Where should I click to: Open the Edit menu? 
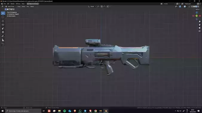pos(8,4)
